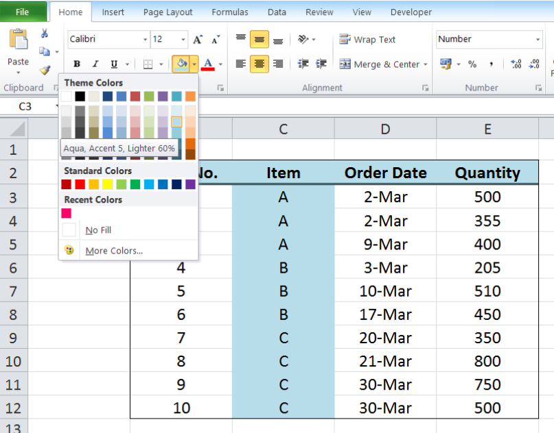Toggle Align Text Right

click(x=278, y=64)
